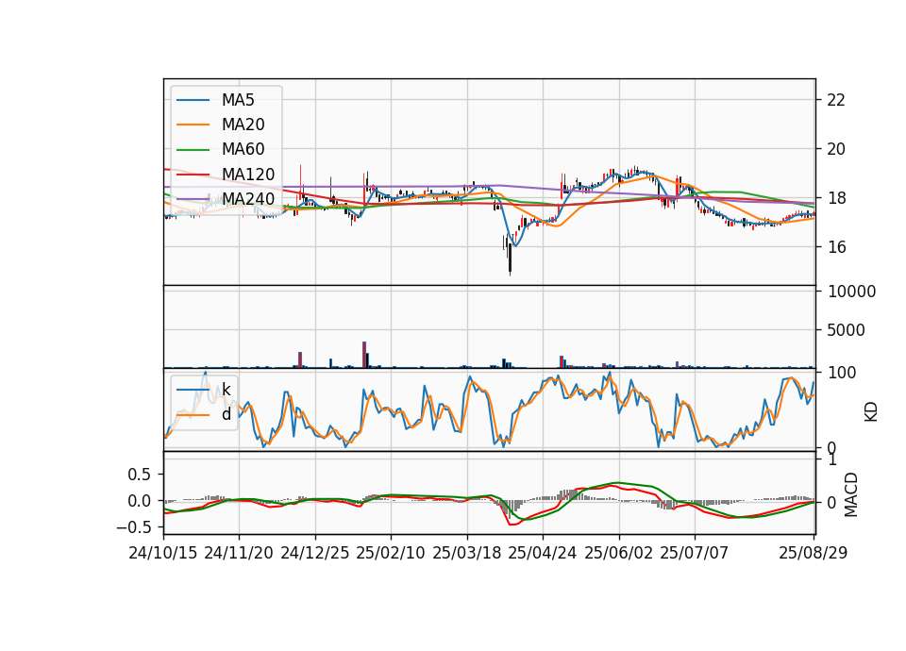Image resolution: width=906 pixels, height=651 pixels.
Task: Click the MACD axis title
Action: click(x=850, y=495)
